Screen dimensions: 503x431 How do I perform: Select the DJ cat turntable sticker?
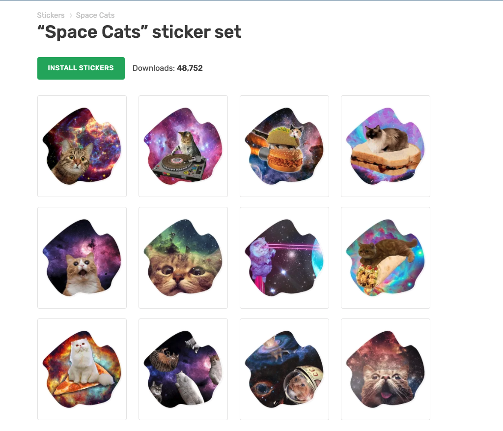pos(183,146)
